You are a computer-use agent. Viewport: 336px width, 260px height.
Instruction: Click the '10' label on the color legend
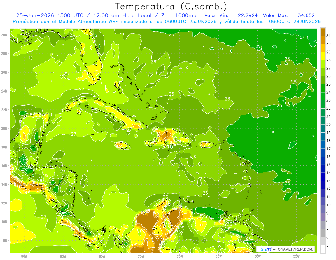(x=329, y=205)
